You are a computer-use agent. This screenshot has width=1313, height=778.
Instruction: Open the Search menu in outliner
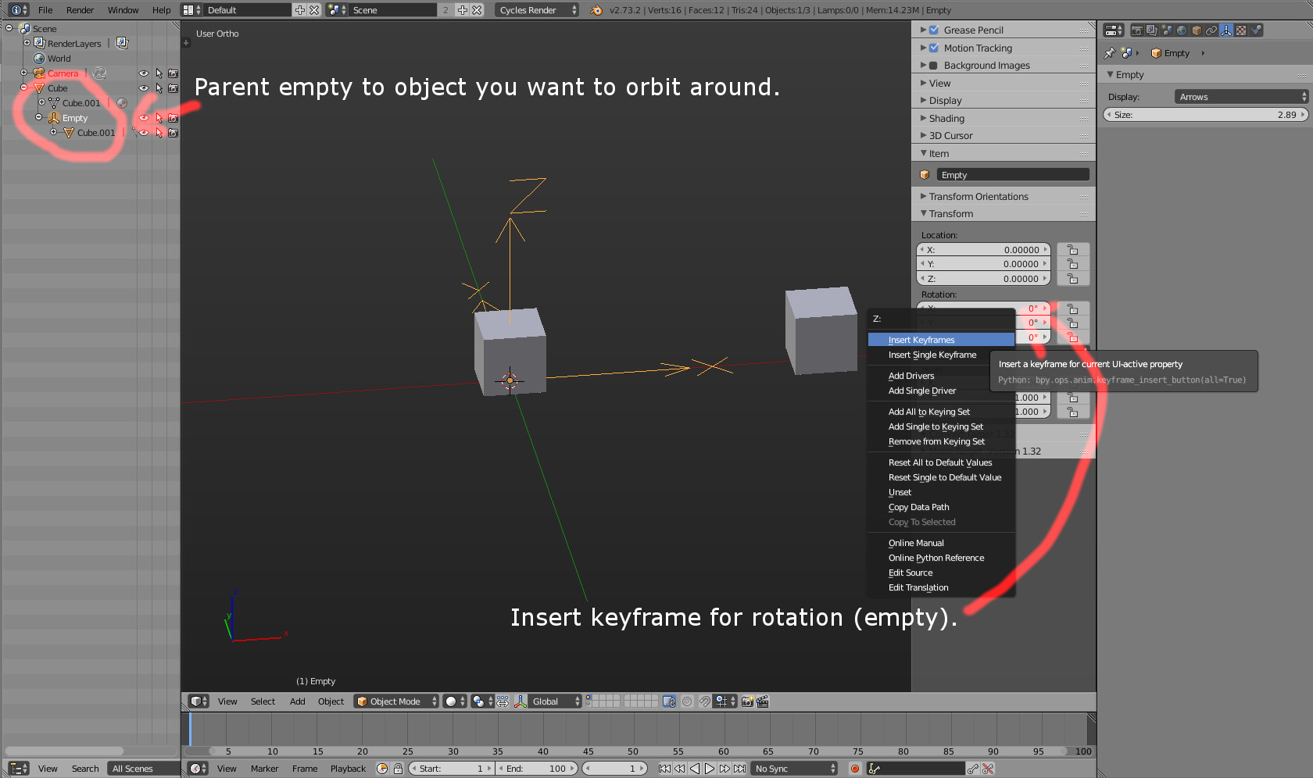pos(85,769)
